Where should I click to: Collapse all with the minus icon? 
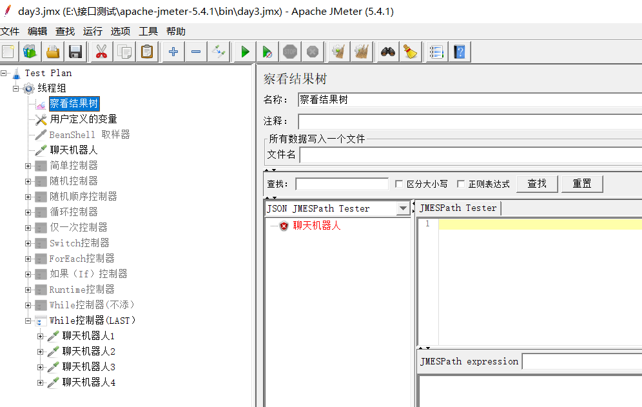[x=196, y=52]
